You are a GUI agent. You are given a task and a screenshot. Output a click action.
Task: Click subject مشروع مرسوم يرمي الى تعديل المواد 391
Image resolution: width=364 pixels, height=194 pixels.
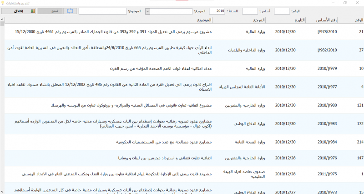[113, 32]
